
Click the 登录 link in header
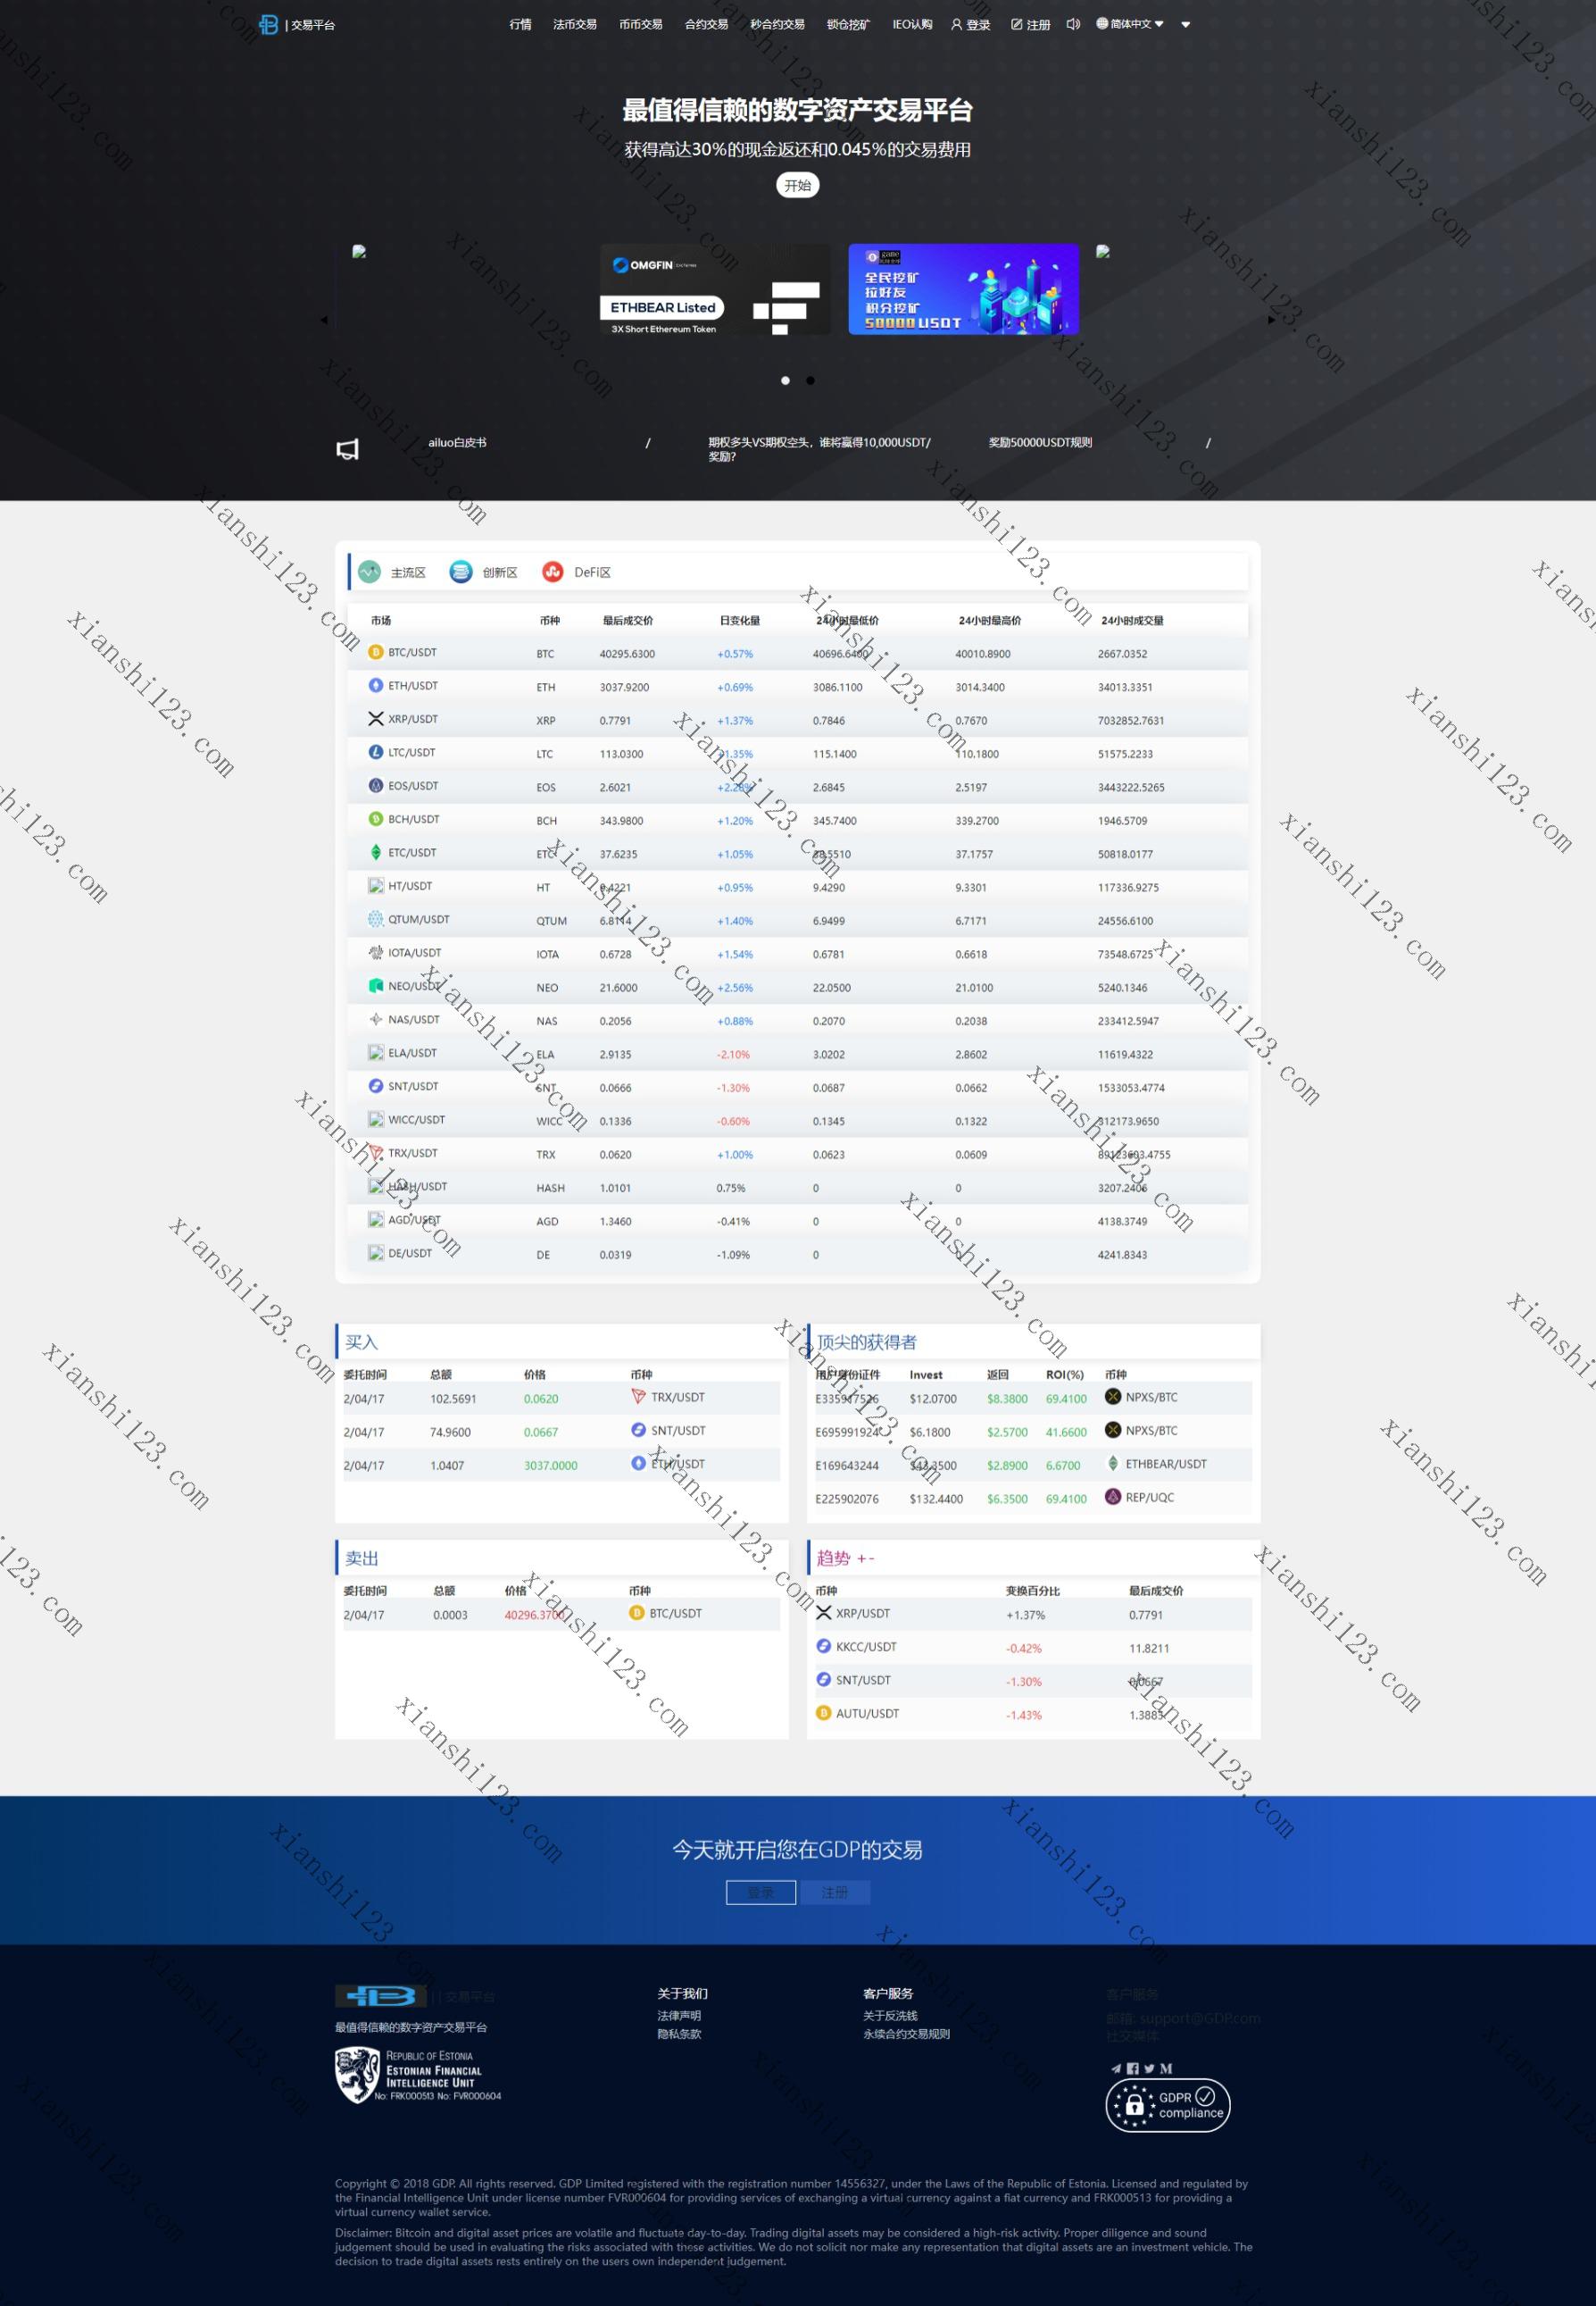[x=970, y=25]
